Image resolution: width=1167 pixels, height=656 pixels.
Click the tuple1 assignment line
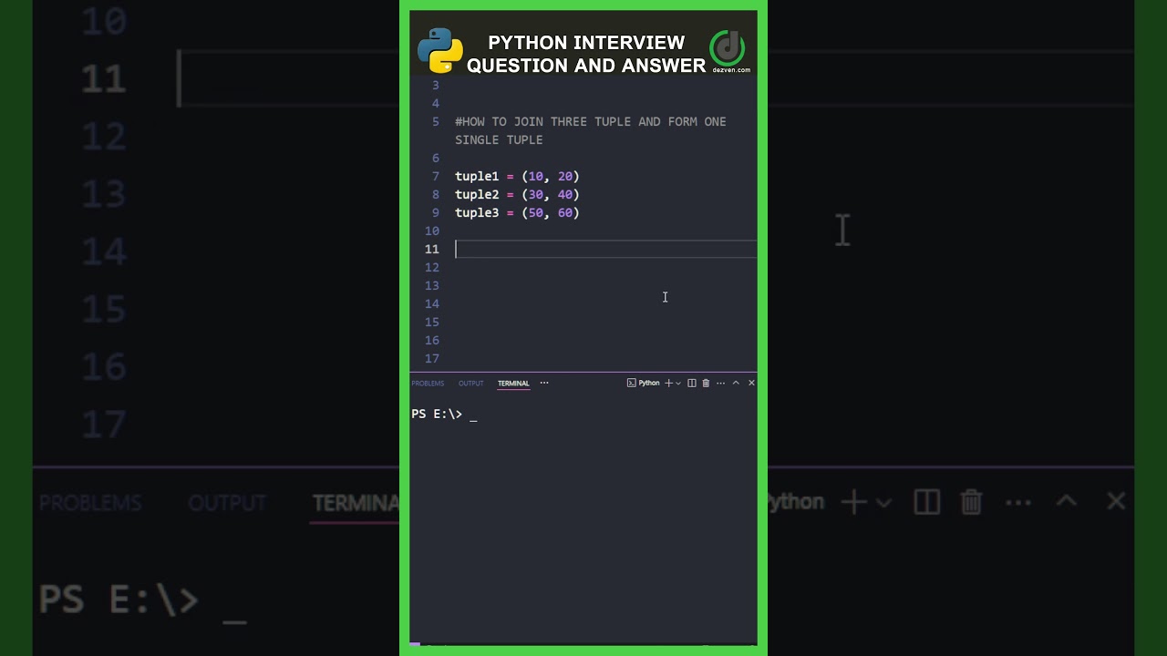517,177
